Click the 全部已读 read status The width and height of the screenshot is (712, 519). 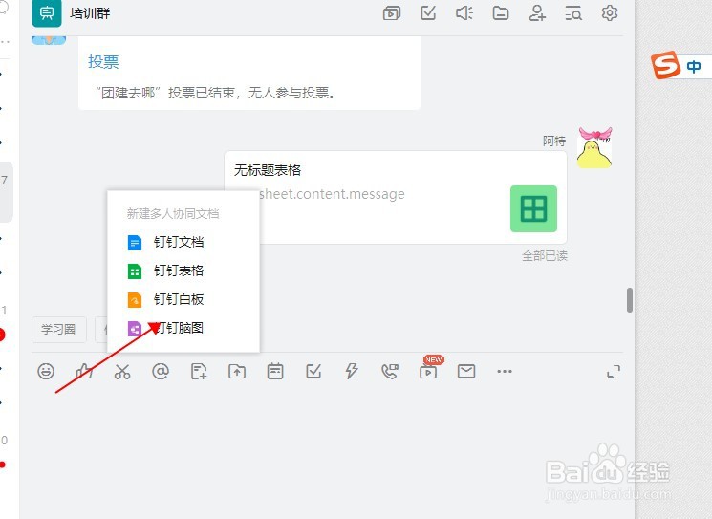tap(545, 256)
